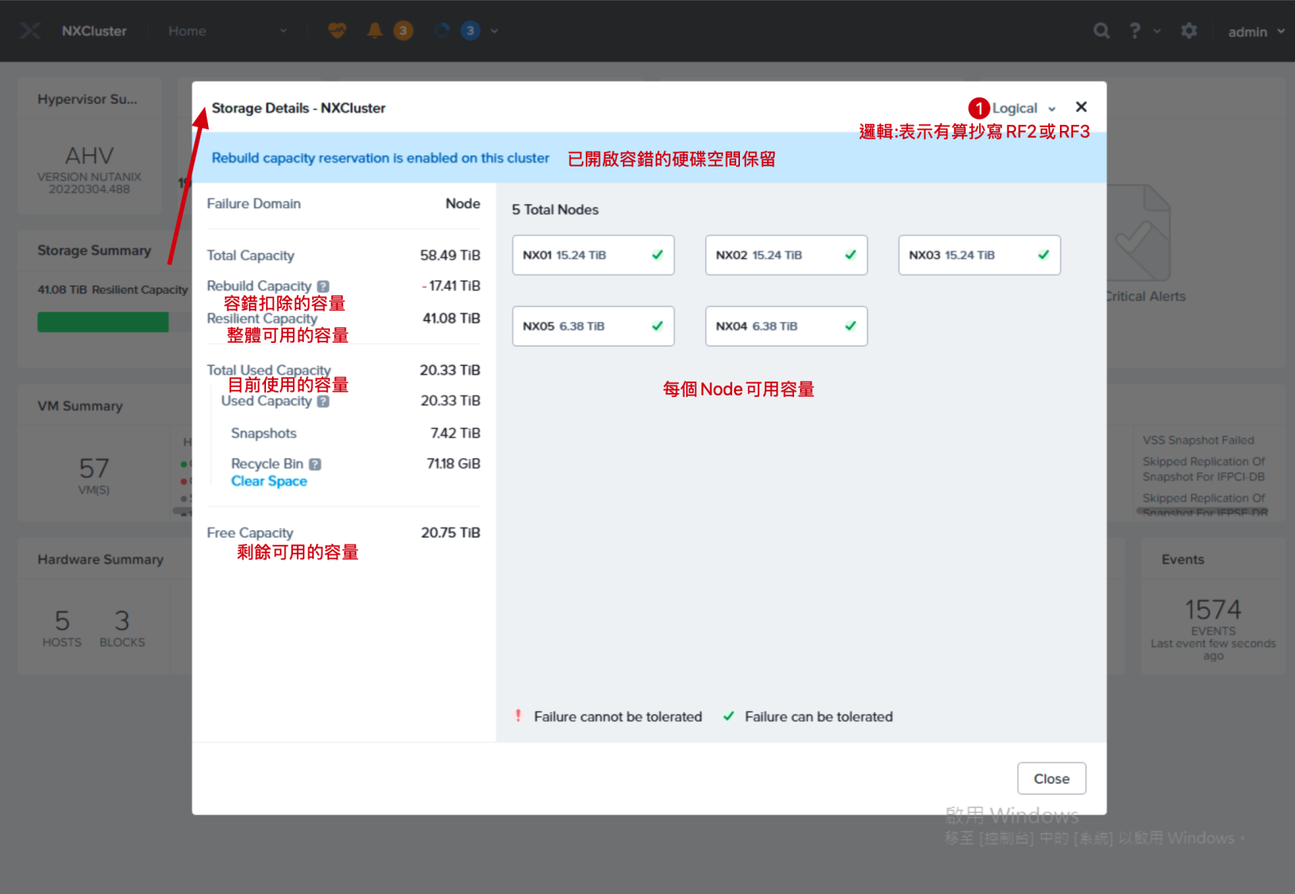Click the Failure Domain Node value
This screenshot has height=894, width=1295.
point(462,203)
